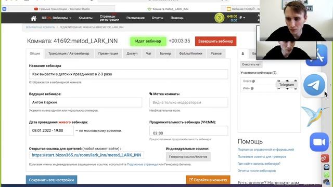Click the Участники вебинара (2) heading
The height and width of the screenshot is (187, 333).
pyautogui.click(x=259, y=73)
